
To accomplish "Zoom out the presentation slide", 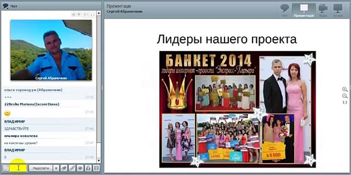I will click(345, 96).
